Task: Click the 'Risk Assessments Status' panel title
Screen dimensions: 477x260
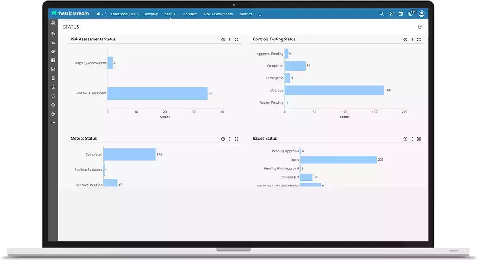Action: pyautogui.click(x=93, y=39)
